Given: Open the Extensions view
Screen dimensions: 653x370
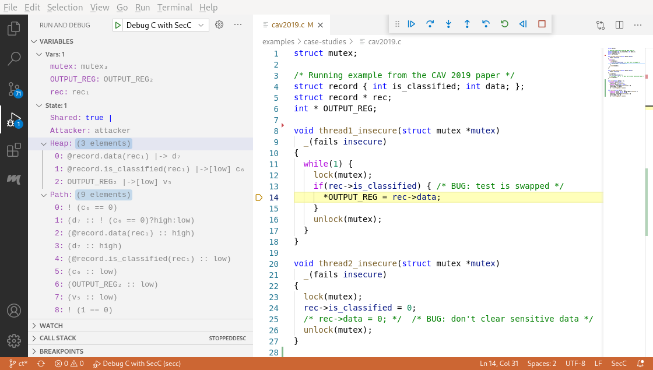Looking at the screenshot, I should tap(14, 150).
